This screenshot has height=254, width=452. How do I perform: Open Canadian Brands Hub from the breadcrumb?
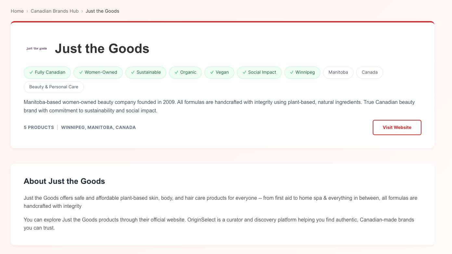coord(54,11)
